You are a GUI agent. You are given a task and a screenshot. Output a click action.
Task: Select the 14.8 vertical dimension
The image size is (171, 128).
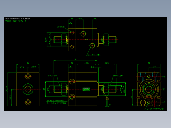(50, 43)
